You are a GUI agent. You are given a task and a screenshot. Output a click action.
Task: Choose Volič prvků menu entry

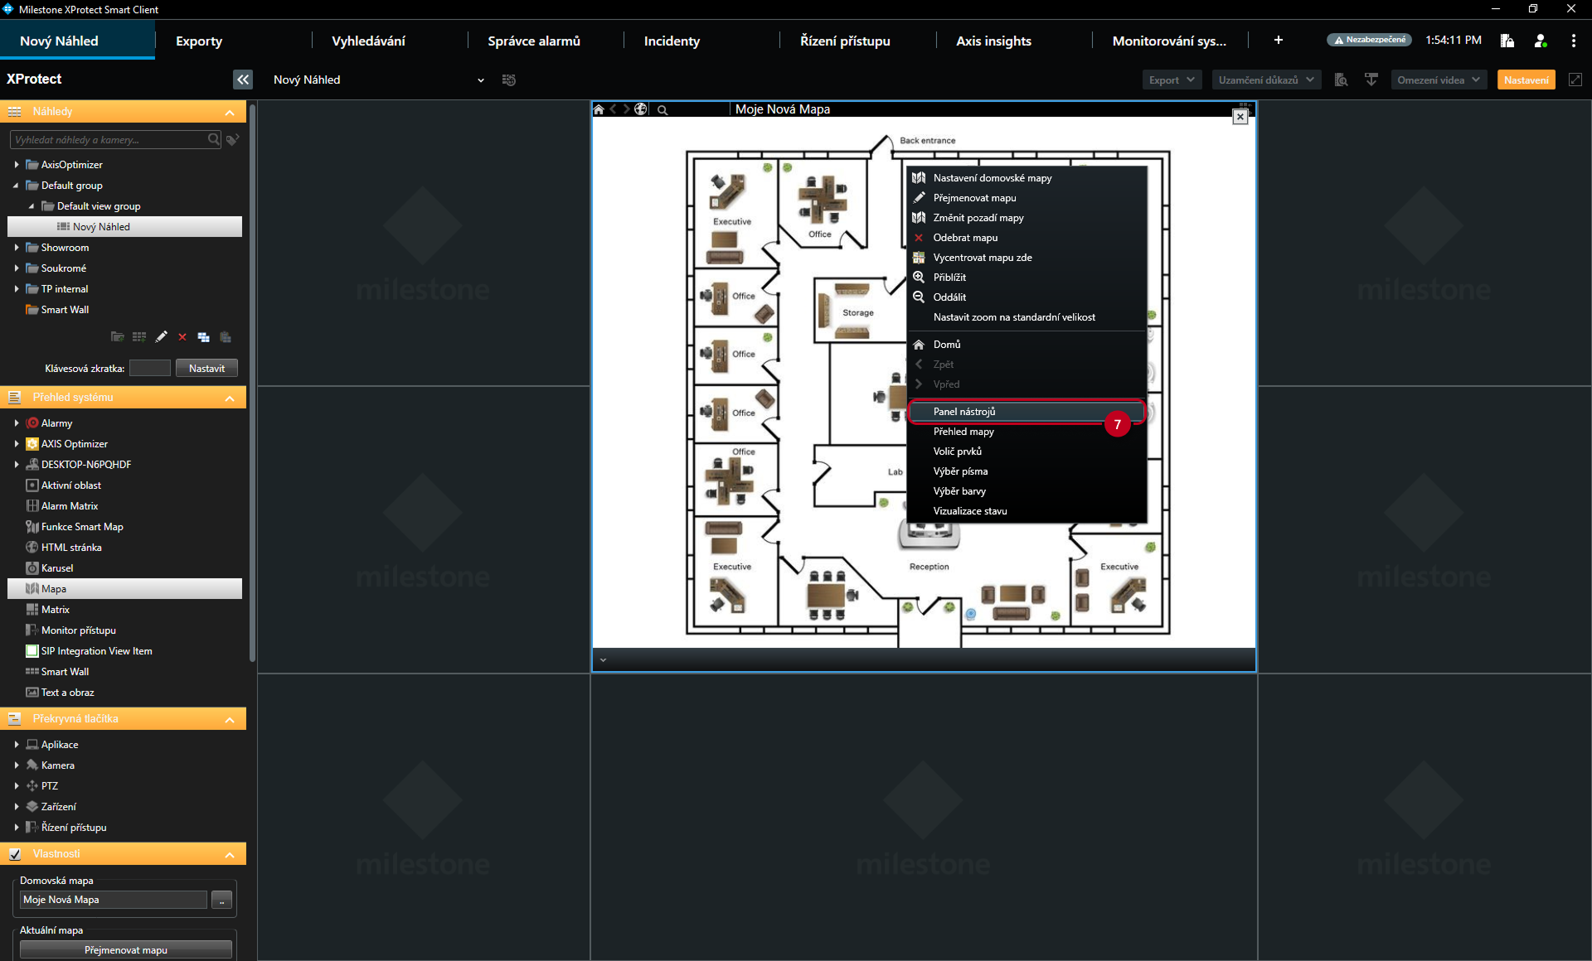tap(1027, 451)
